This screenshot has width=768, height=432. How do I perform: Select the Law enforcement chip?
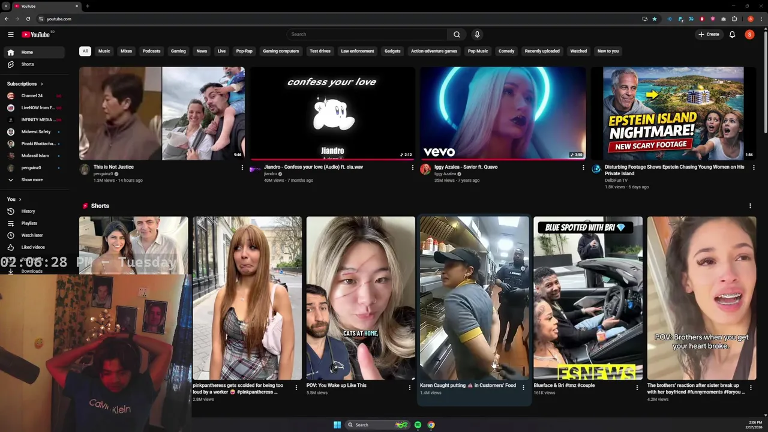click(358, 51)
